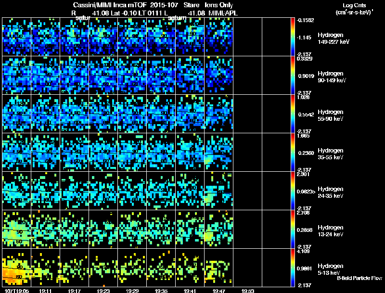The image size is (385, 293).
Task: Select the 149-227 keV panel at 19:17
Action: point(75,37)
